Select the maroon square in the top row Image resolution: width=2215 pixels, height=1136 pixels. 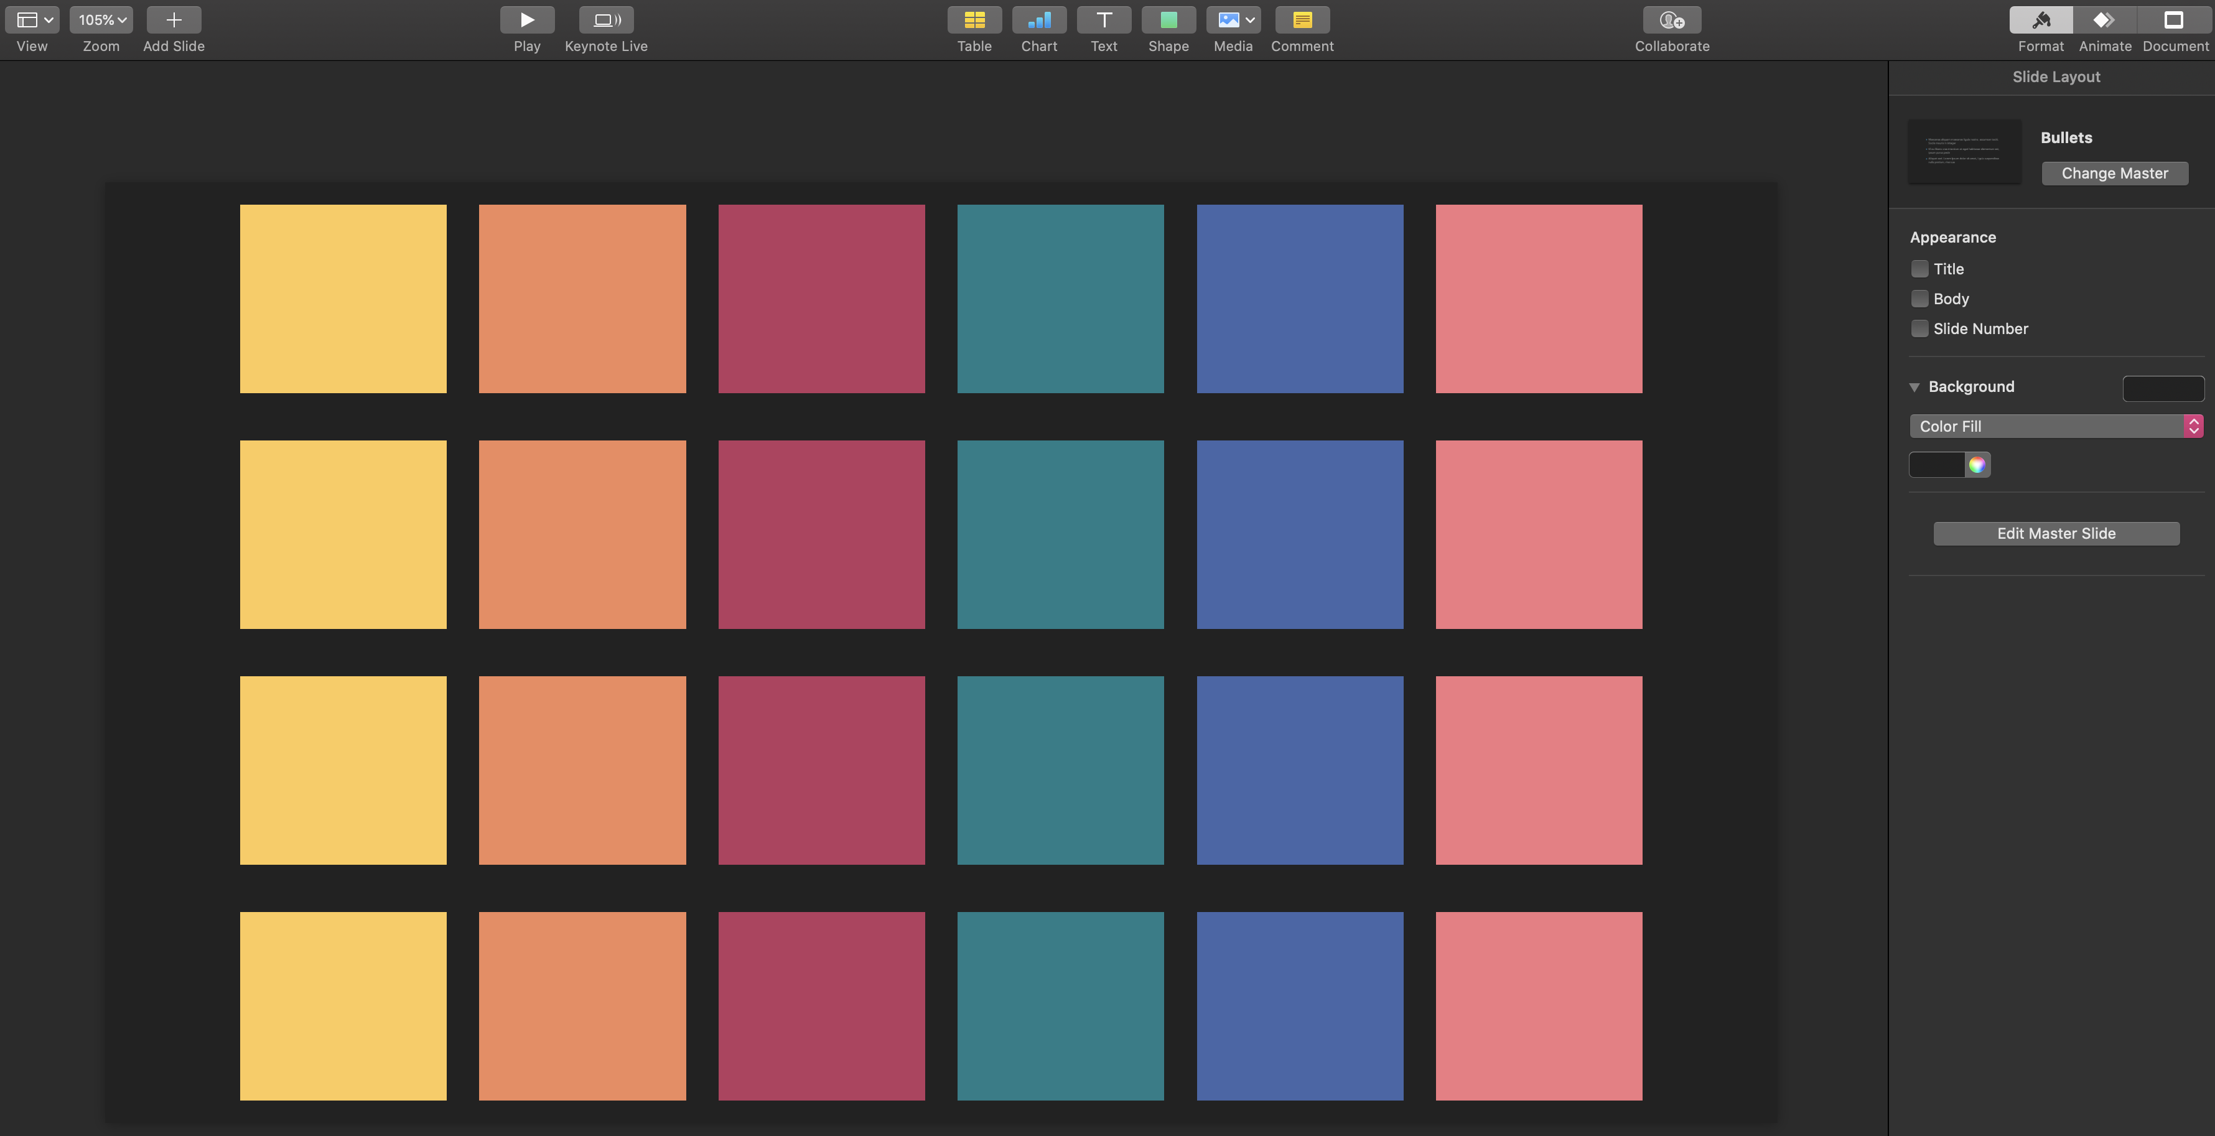pos(821,299)
